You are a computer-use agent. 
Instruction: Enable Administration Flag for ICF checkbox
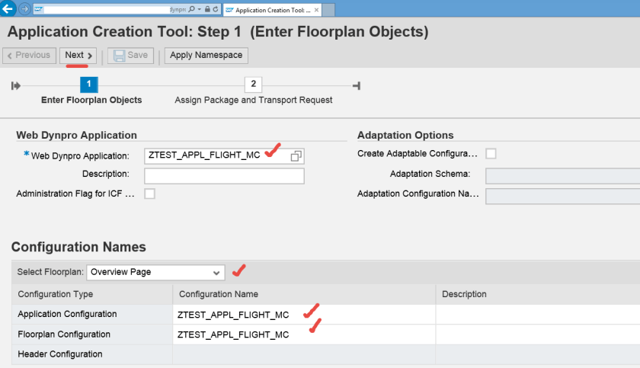[x=149, y=194]
